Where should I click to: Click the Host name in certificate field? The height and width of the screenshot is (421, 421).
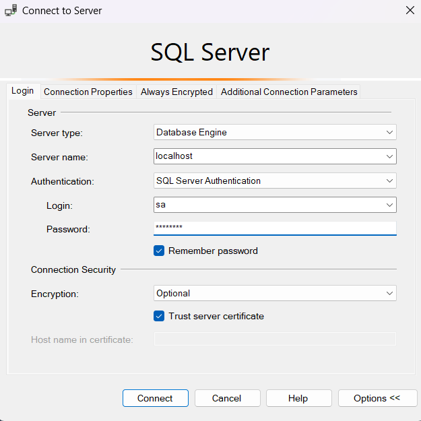[275, 339]
